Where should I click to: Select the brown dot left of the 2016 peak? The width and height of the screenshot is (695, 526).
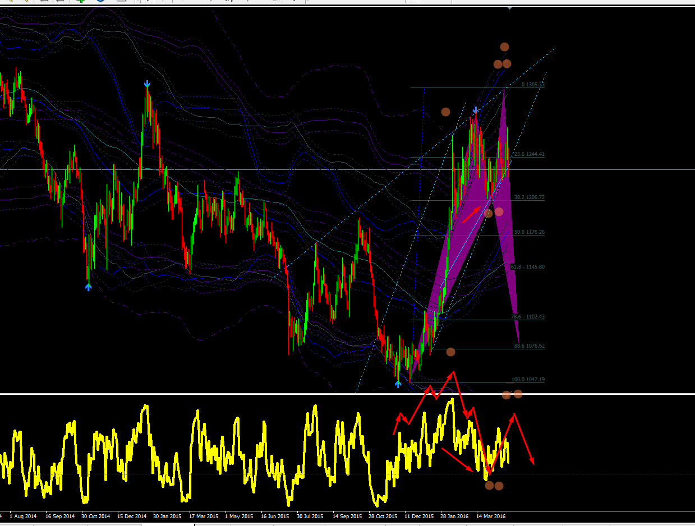click(445, 112)
